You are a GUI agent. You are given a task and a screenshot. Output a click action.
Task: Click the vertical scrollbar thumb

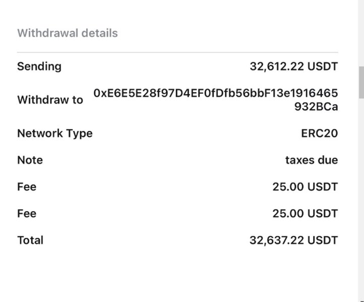[361, 82]
